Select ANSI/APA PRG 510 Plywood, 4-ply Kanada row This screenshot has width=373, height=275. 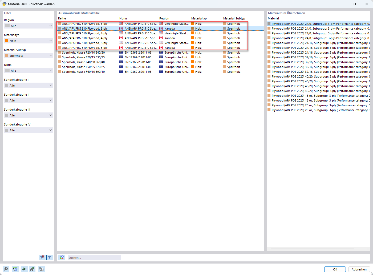160,38
